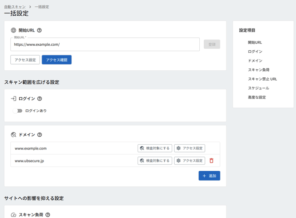
Task: Click the help icon next to 開始URL
Action: click(39, 31)
